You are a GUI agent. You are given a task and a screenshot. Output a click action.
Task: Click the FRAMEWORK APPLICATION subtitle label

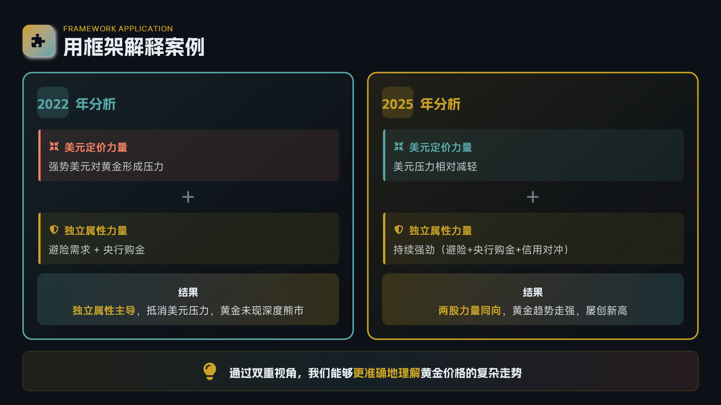pyautogui.click(x=118, y=29)
